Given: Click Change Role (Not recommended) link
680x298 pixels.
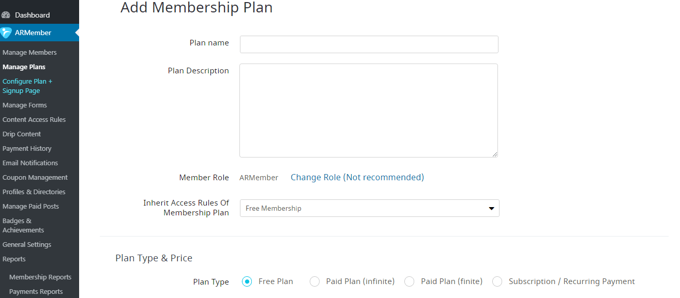Looking at the screenshot, I should 357,177.
